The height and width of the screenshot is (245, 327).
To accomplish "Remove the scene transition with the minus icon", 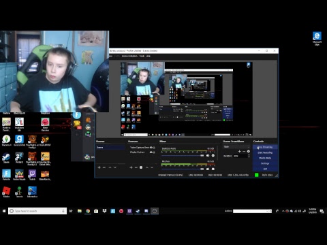I will [x=244, y=151].
